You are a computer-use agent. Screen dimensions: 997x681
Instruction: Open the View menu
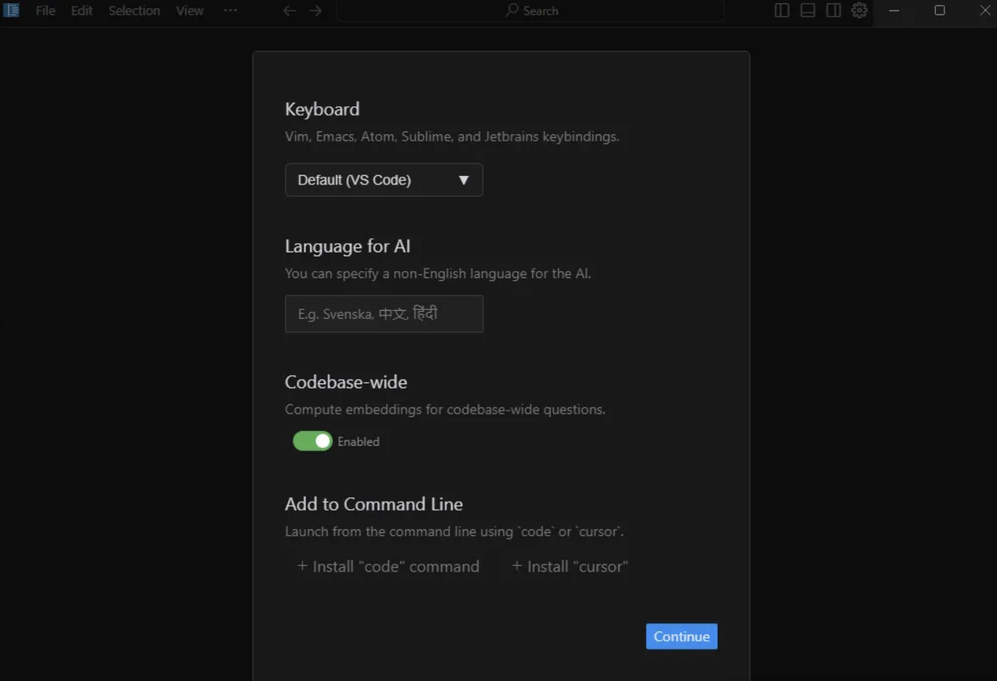pos(190,10)
